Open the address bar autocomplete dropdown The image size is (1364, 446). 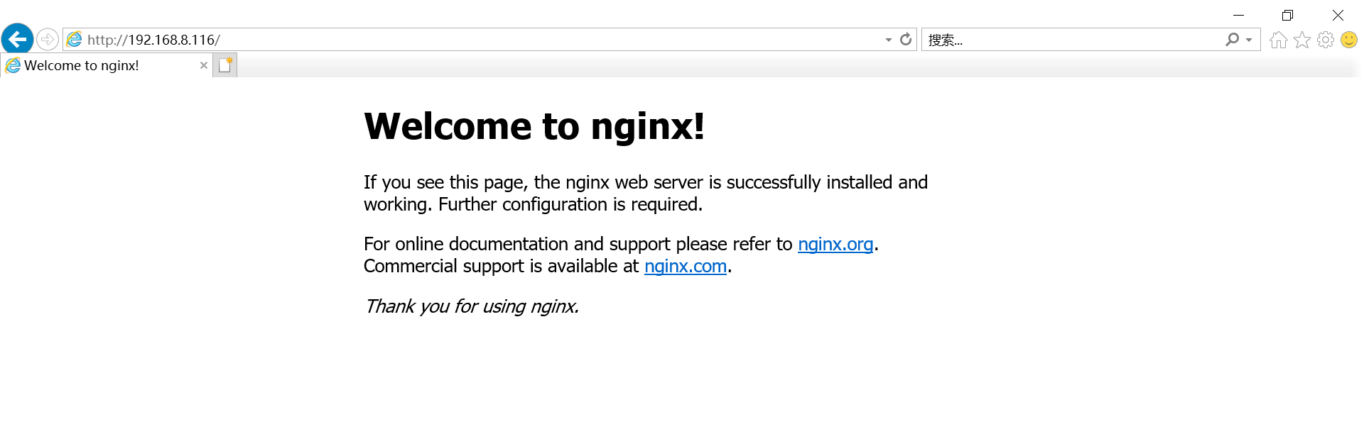888,40
